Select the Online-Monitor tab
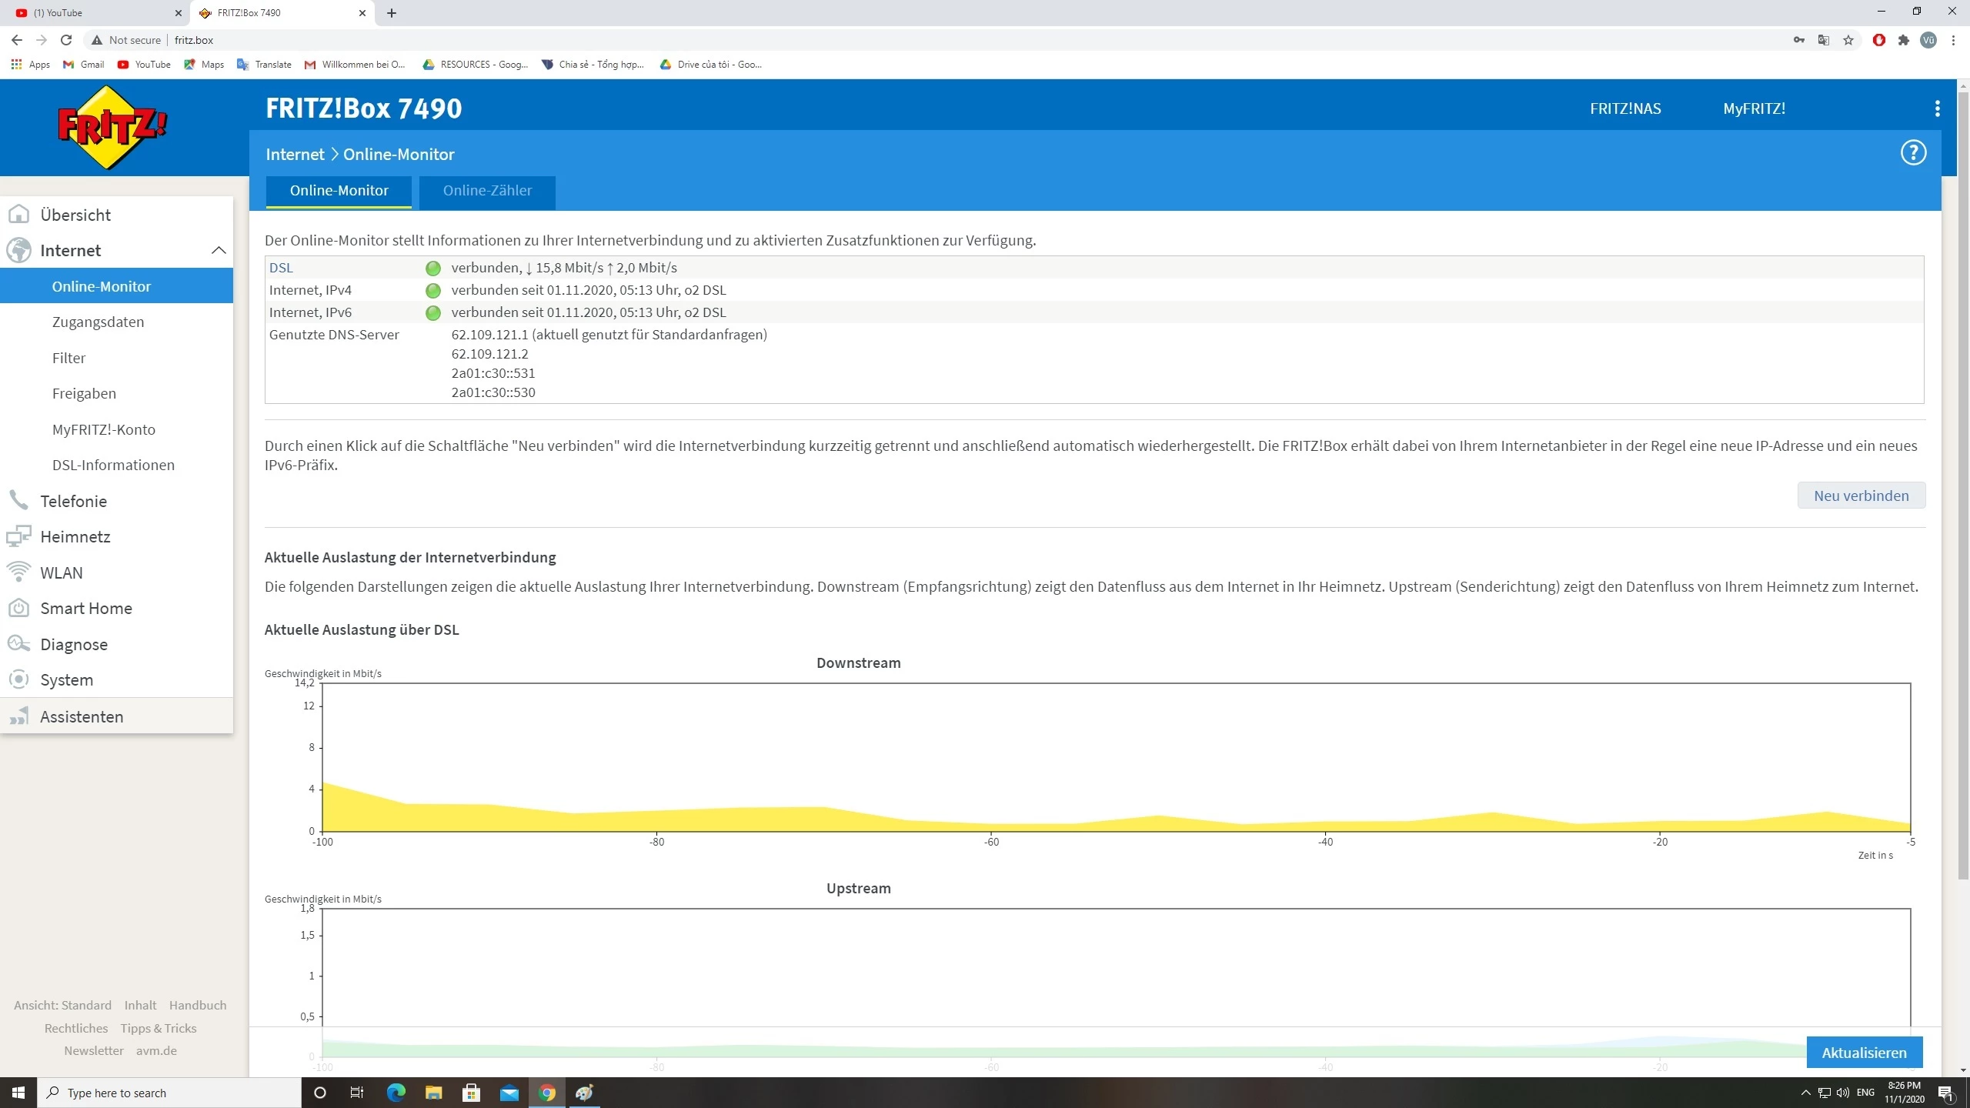1970x1108 pixels. click(x=339, y=191)
